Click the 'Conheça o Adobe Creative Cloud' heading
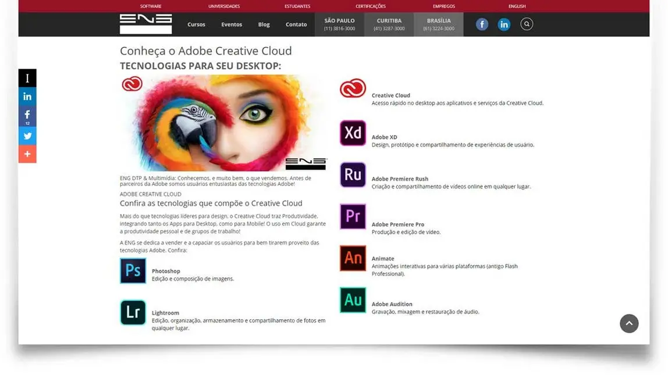 click(206, 51)
